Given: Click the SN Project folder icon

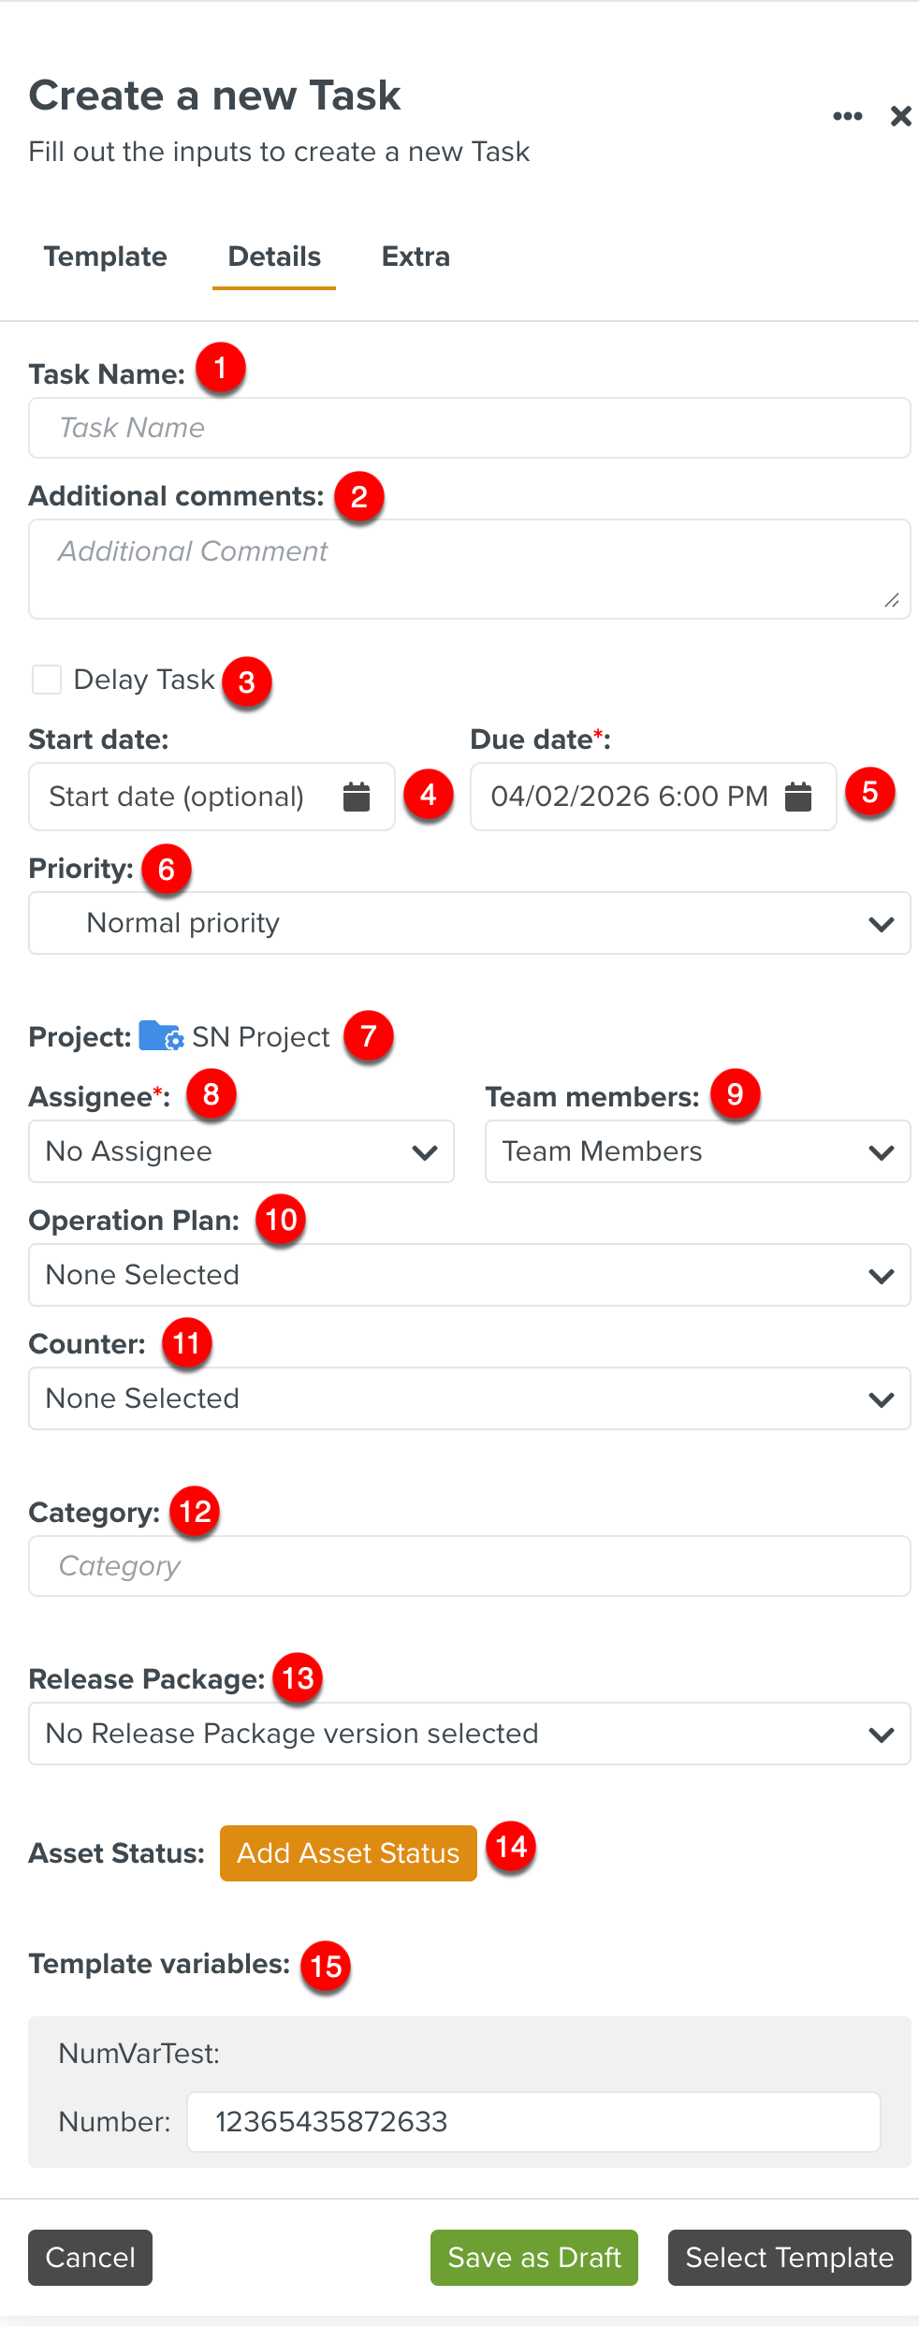Looking at the screenshot, I should (161, 1036).
